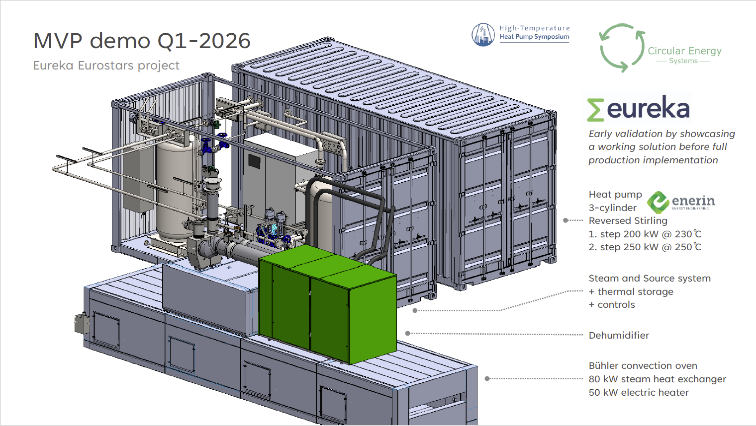Click the Circular Energy Systems arrows logo
The image size is (756, 426).
pos(622,48)
